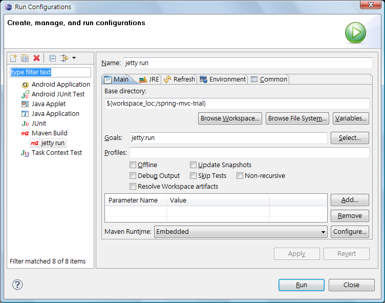385x303 pixels.
Task: Enable the Offline checkbox
Action: click(x=133, y=165)
